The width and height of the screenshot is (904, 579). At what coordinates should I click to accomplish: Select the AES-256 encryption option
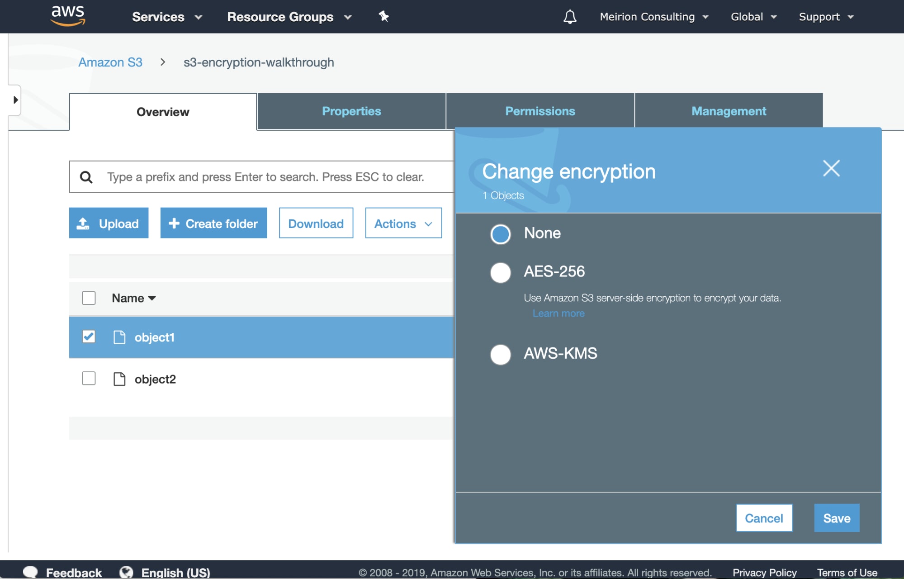500,272
